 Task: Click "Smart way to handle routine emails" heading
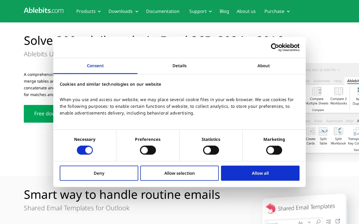(x=122, y=195)
